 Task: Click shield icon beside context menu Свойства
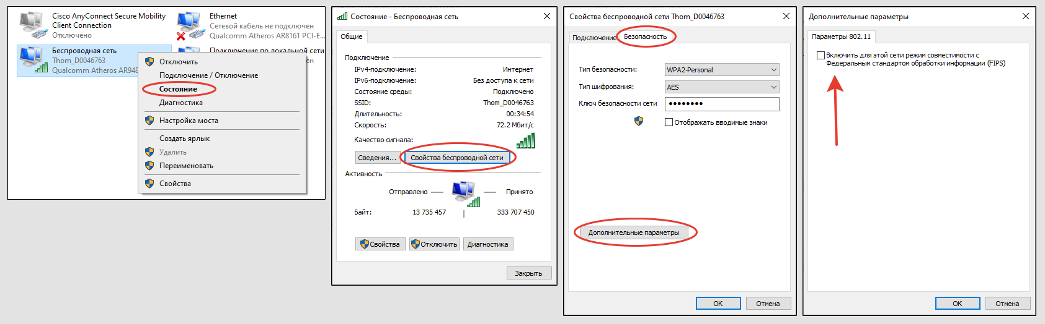coord(149,184)
